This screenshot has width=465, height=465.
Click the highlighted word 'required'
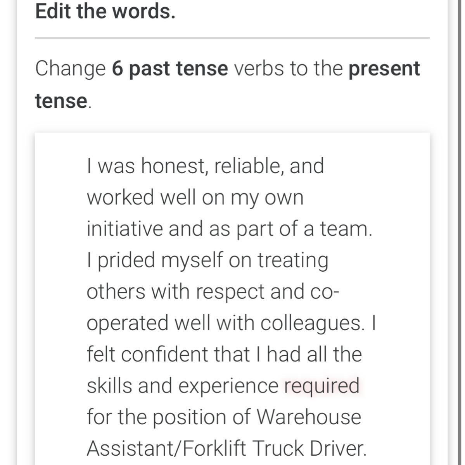pos(322,386)
